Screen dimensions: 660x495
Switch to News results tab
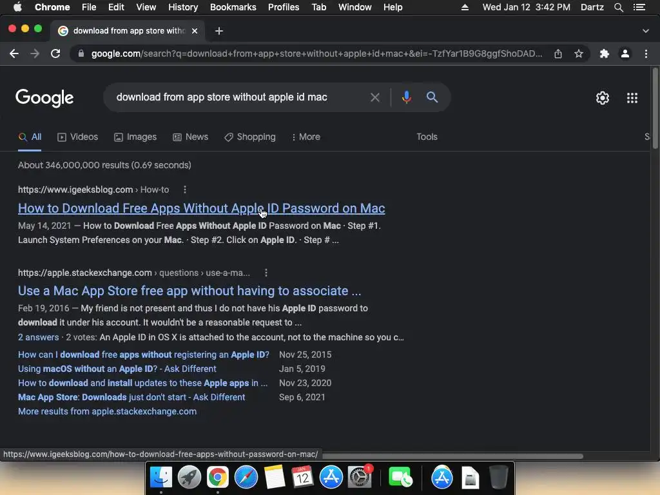191,137
